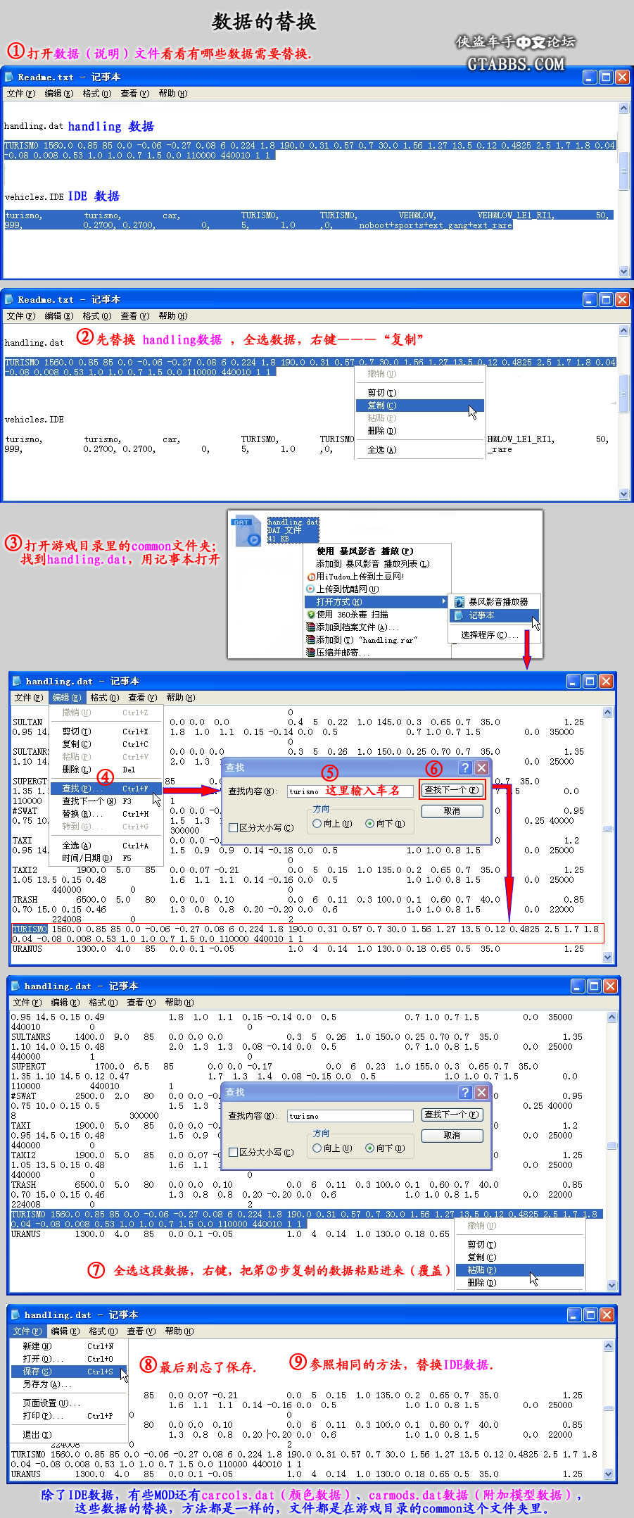Click the 暴风影音播放器 player icon in the submenu
This screenshot has height=1518, width=634.
point(459,602)
